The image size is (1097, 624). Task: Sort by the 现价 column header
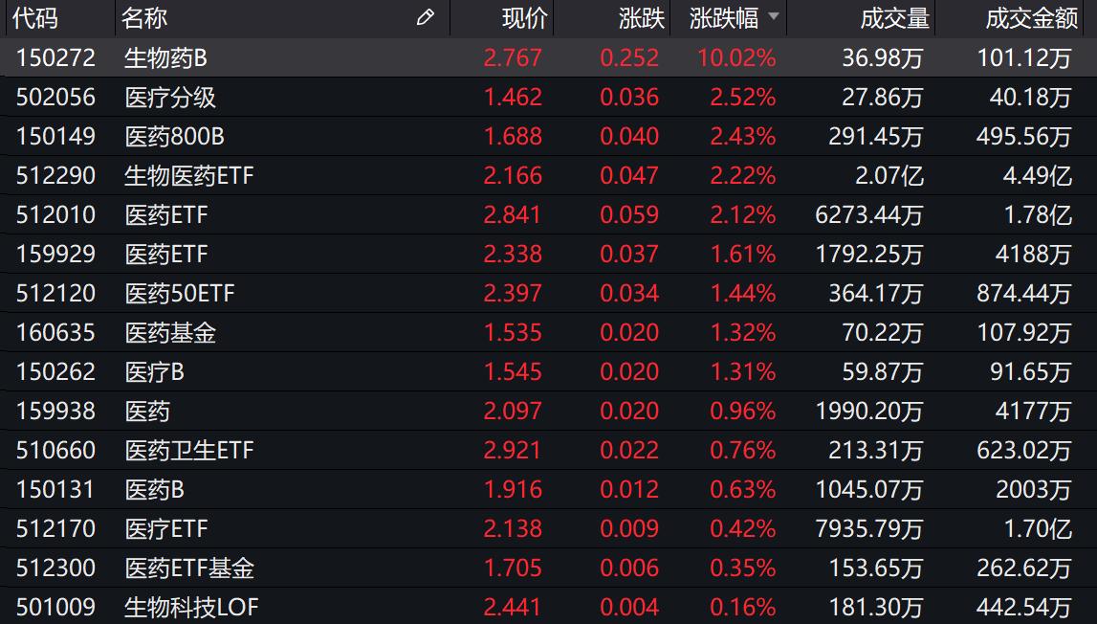click(x=525, y=18)
